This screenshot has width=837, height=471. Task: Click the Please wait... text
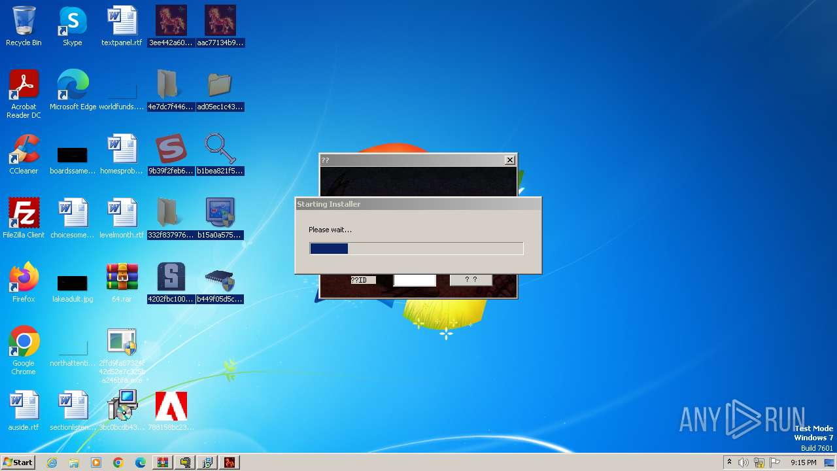tap(330, 230)
